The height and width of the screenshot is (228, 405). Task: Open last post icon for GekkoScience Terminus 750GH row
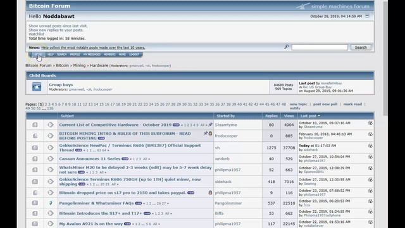point(370,180)
